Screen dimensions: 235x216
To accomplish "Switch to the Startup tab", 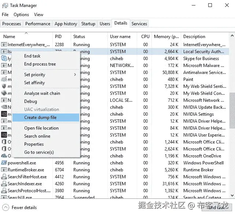I will pos(88,24).
